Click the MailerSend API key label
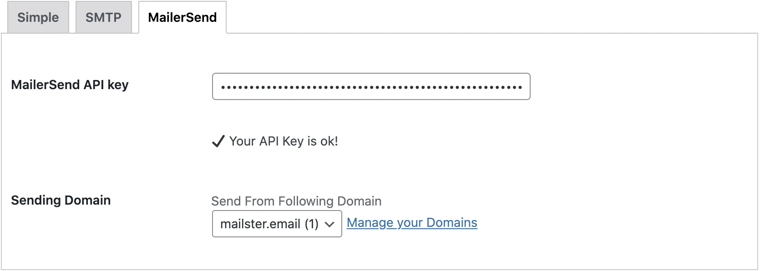This screenshot has width=760, height=271. [70, 85]
